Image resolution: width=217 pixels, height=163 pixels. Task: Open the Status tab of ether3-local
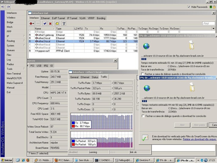click(x=95, y=77)
